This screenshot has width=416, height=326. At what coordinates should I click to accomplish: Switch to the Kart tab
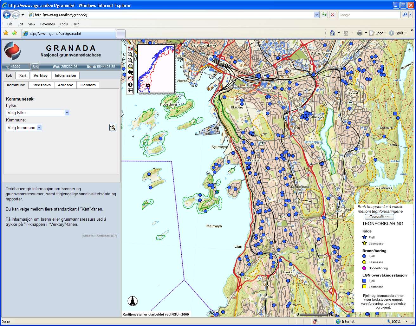click(23, 75)
